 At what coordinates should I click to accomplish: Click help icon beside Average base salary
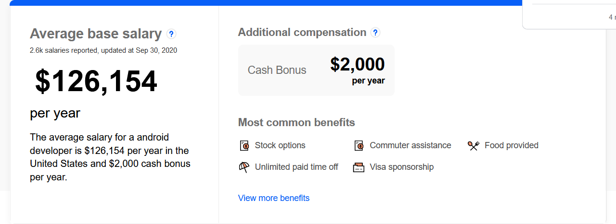pos(171,34)
